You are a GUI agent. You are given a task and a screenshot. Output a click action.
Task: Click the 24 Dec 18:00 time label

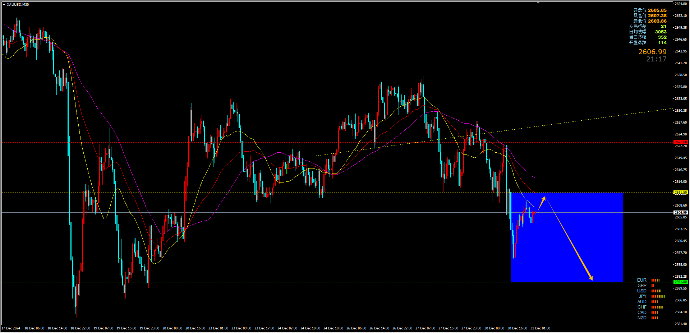[x=333, y=328]
